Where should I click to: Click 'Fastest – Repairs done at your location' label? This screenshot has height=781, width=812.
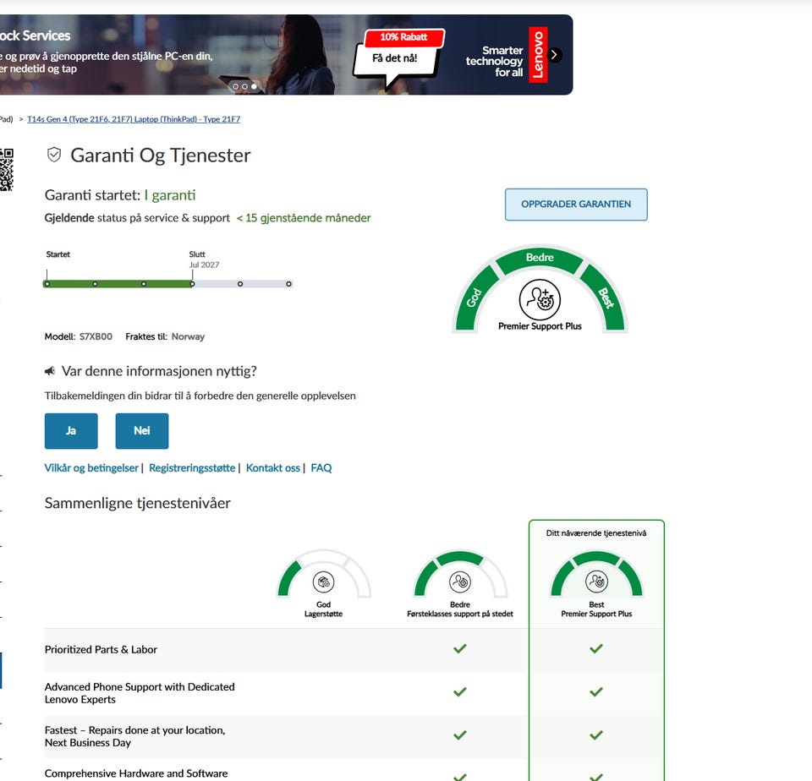(135, 736)
